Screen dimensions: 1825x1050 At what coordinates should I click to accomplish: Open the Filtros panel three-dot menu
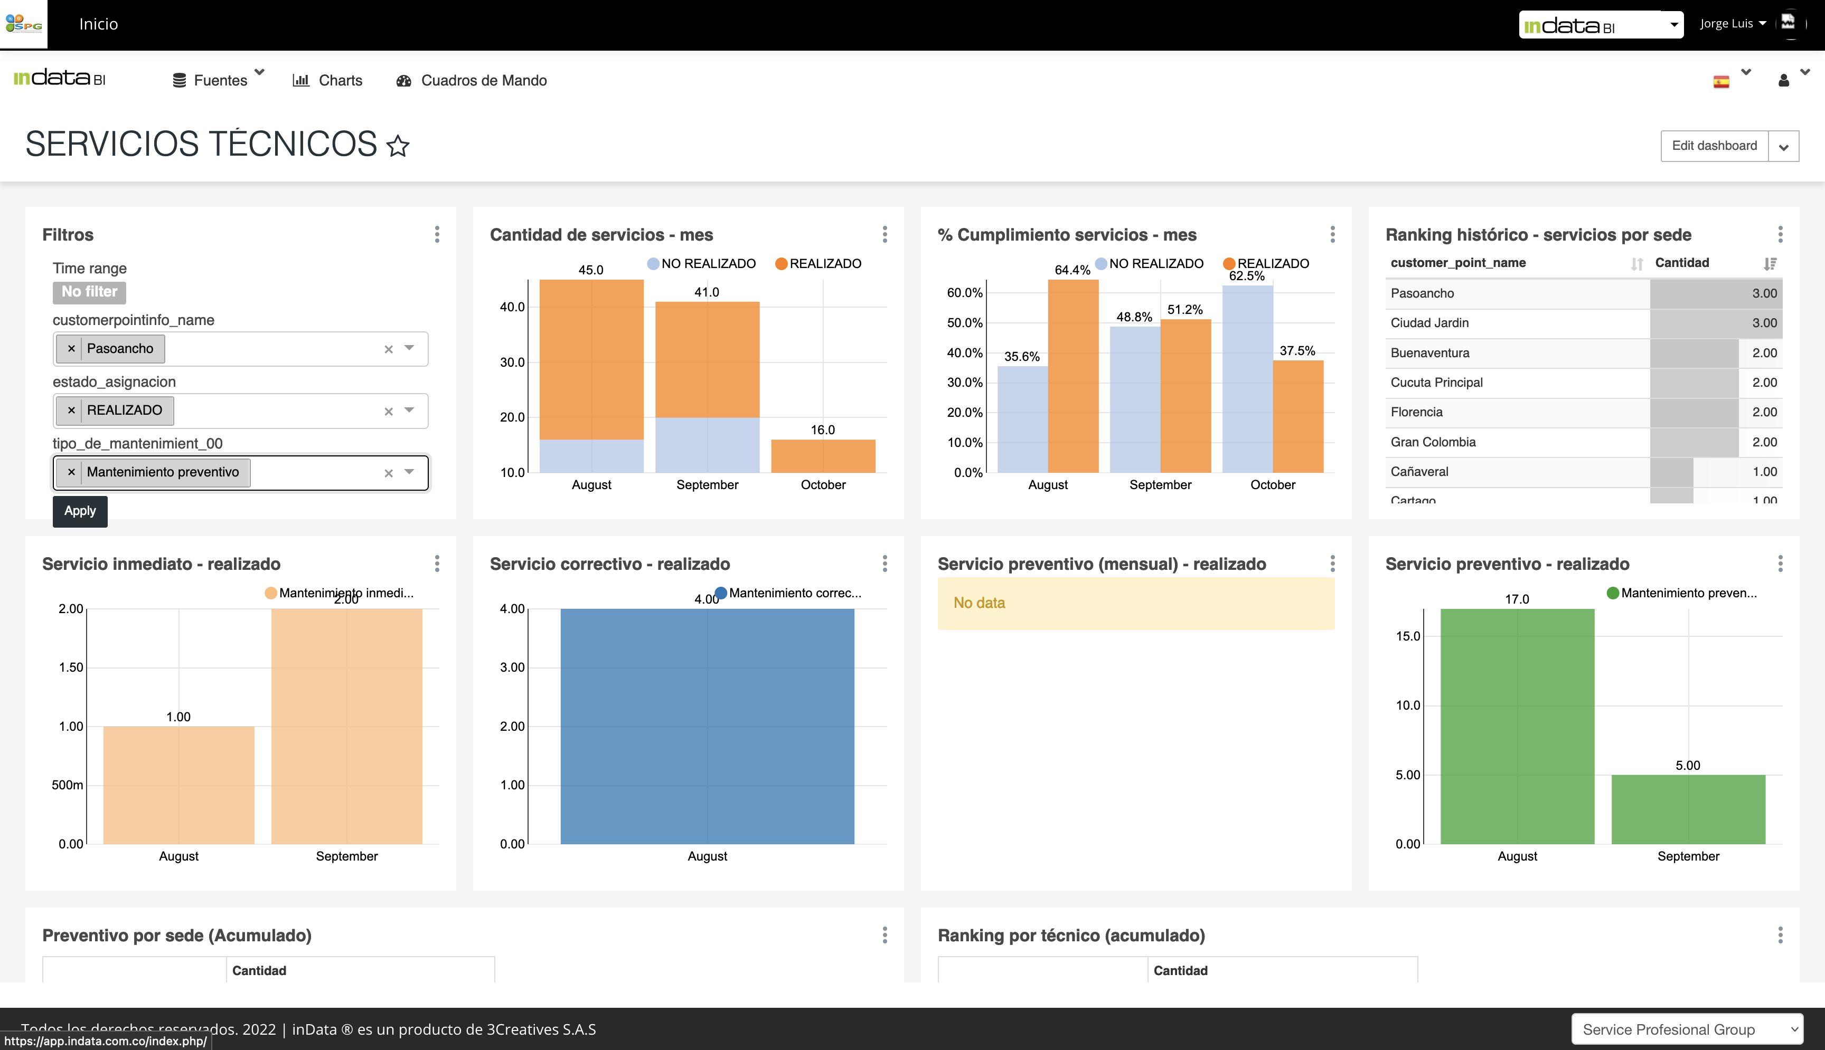tap(437, 234)
